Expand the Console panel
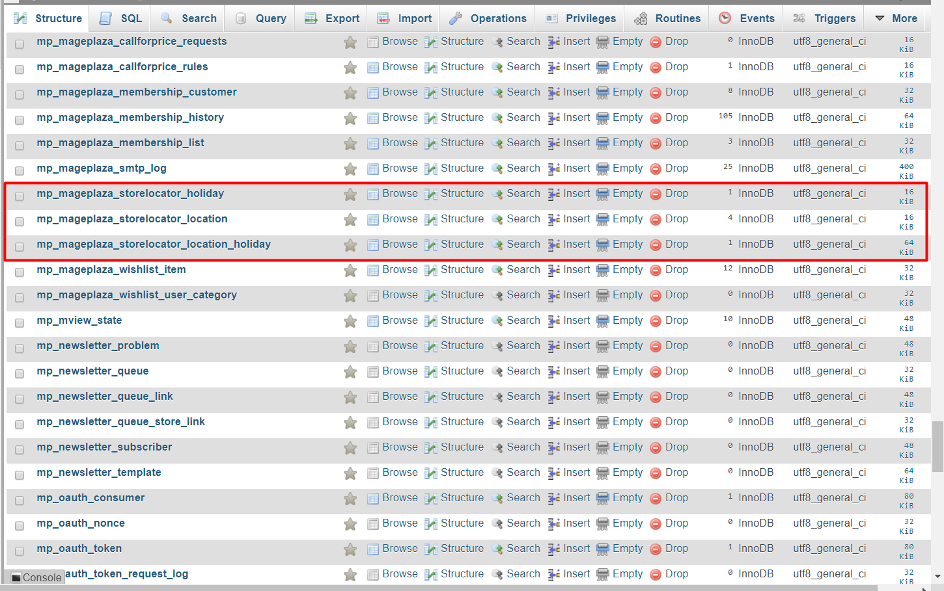 click(36, 577)
